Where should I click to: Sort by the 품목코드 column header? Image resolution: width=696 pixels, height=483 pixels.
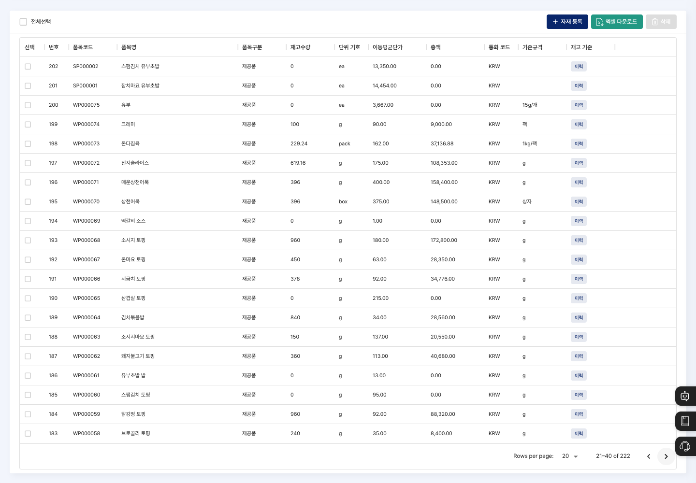[83, 47]
